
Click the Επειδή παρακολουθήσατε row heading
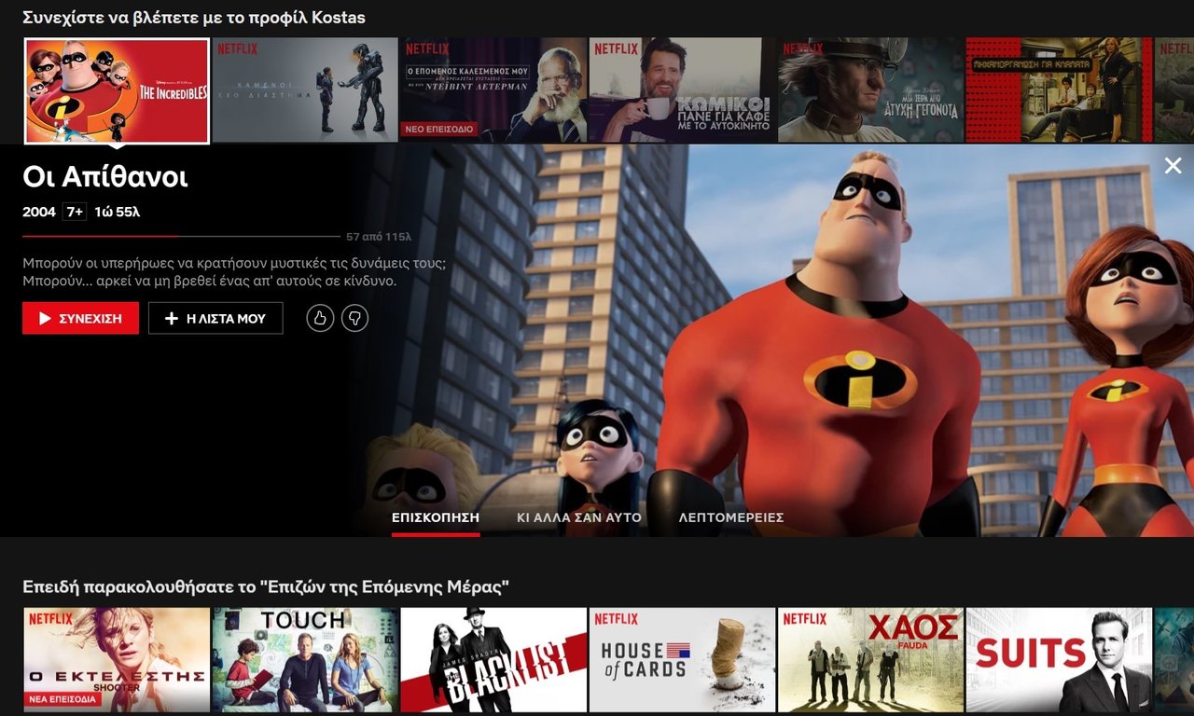[x=266, y=587]
